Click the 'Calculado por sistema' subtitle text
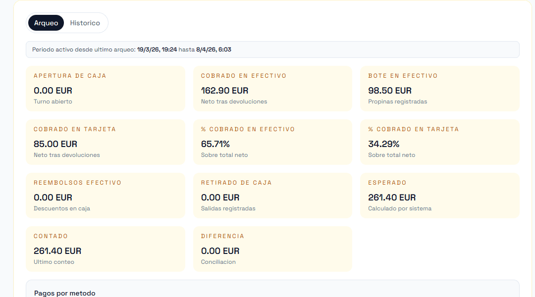535x297 pixels. click(399, 208)
